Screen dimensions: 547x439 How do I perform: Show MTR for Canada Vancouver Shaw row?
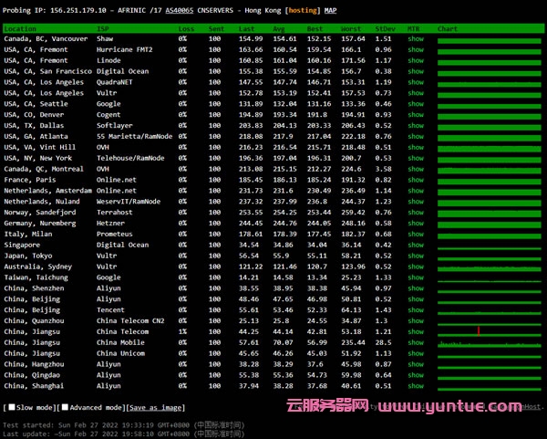coord(415,40)
